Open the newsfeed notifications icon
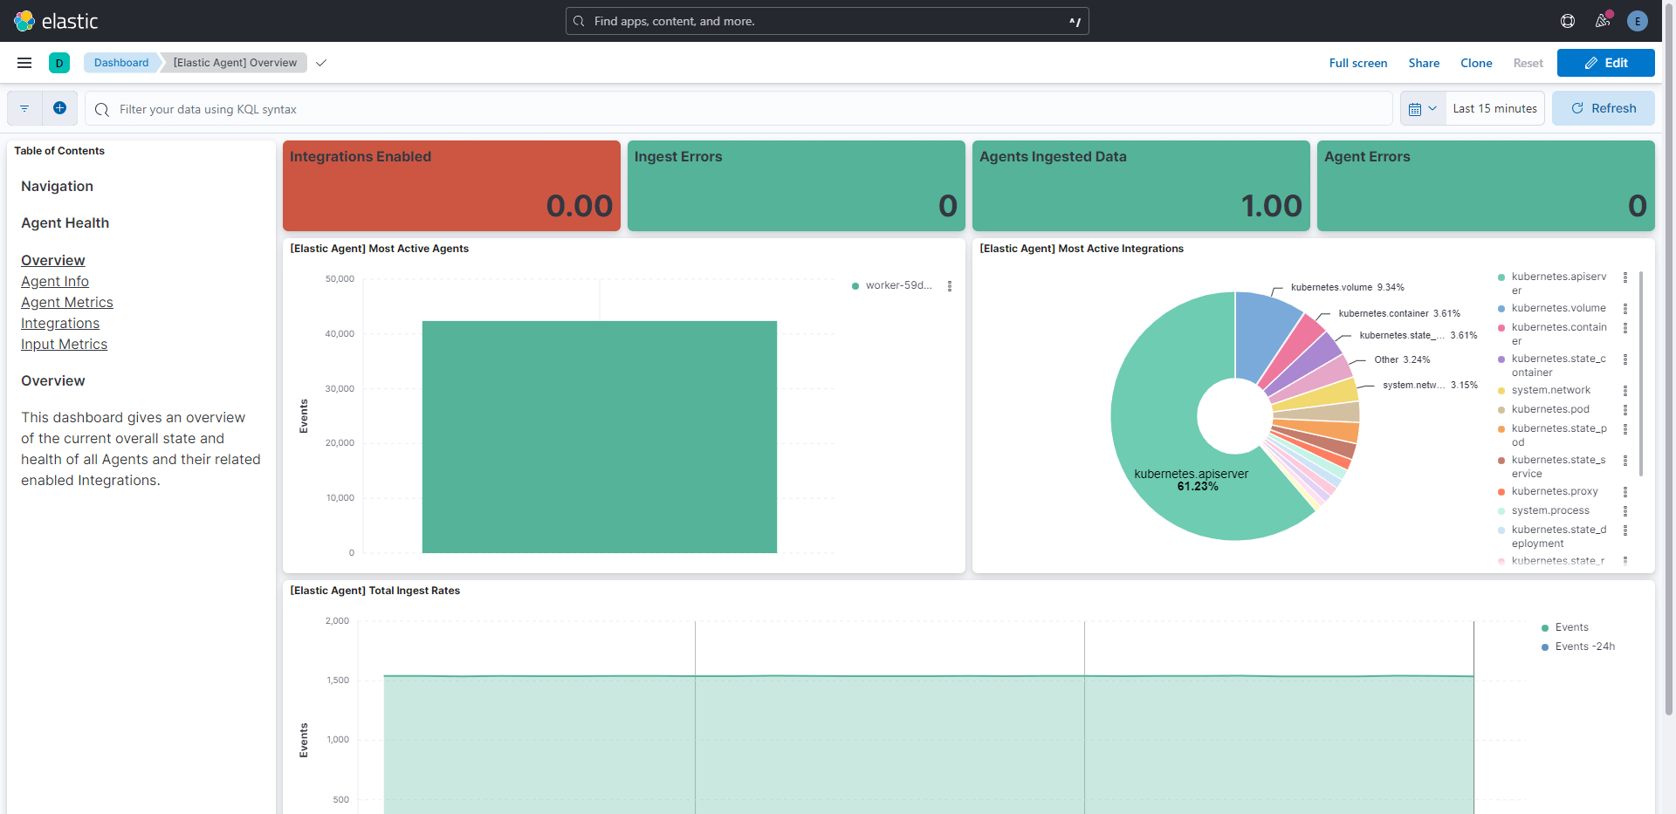Screen dimensions: 1676x814 pos(1603,21)
